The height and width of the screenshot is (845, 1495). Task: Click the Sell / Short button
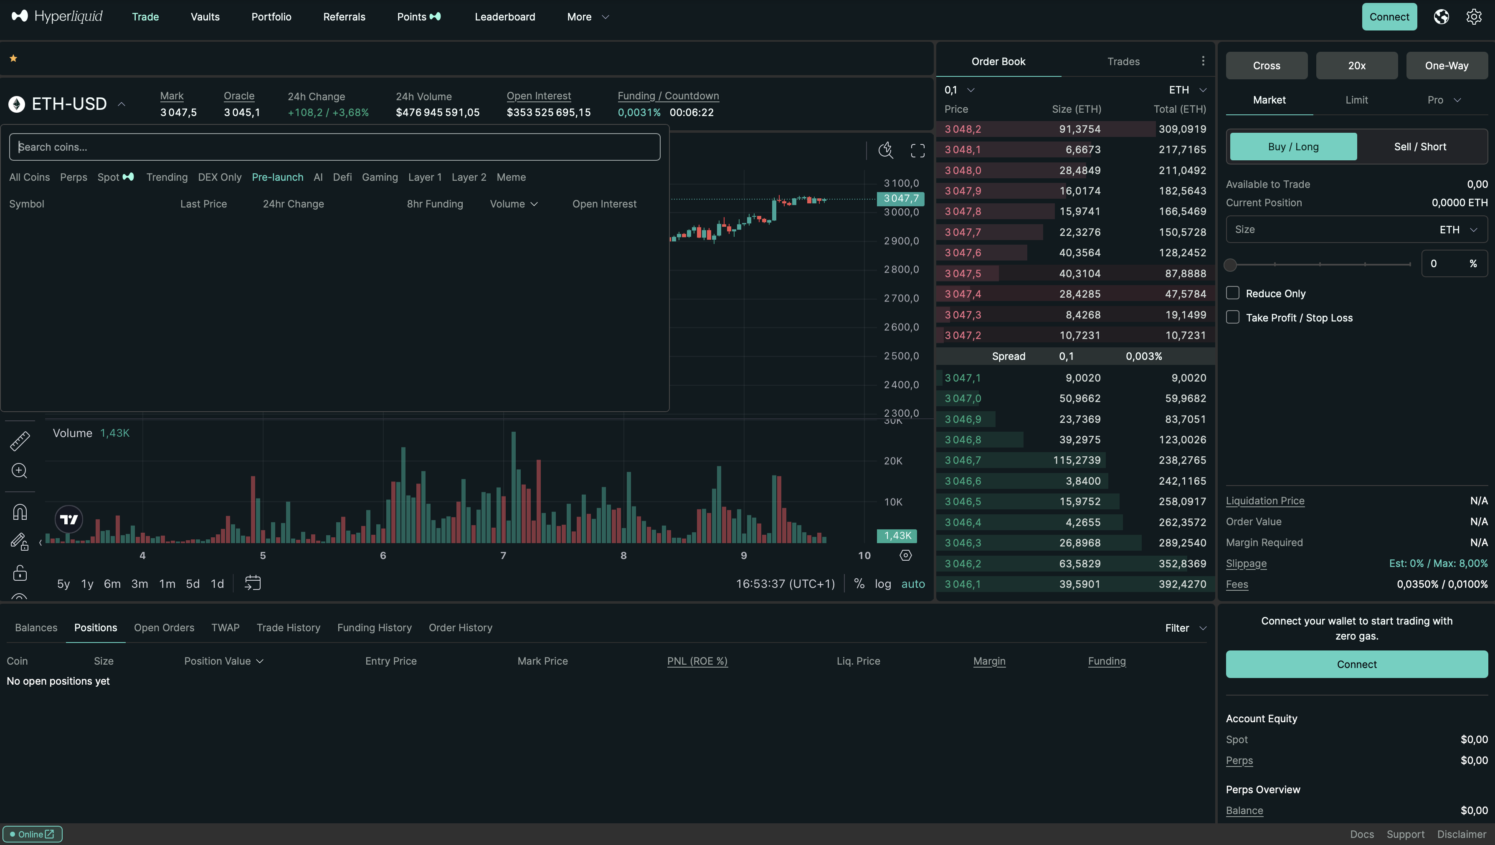tap(1419, 146)
